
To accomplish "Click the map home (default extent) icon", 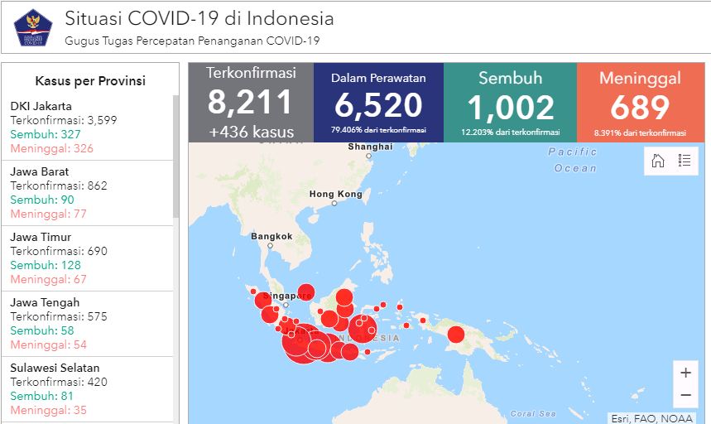I will pyautogui.click(x=657, y=161).
